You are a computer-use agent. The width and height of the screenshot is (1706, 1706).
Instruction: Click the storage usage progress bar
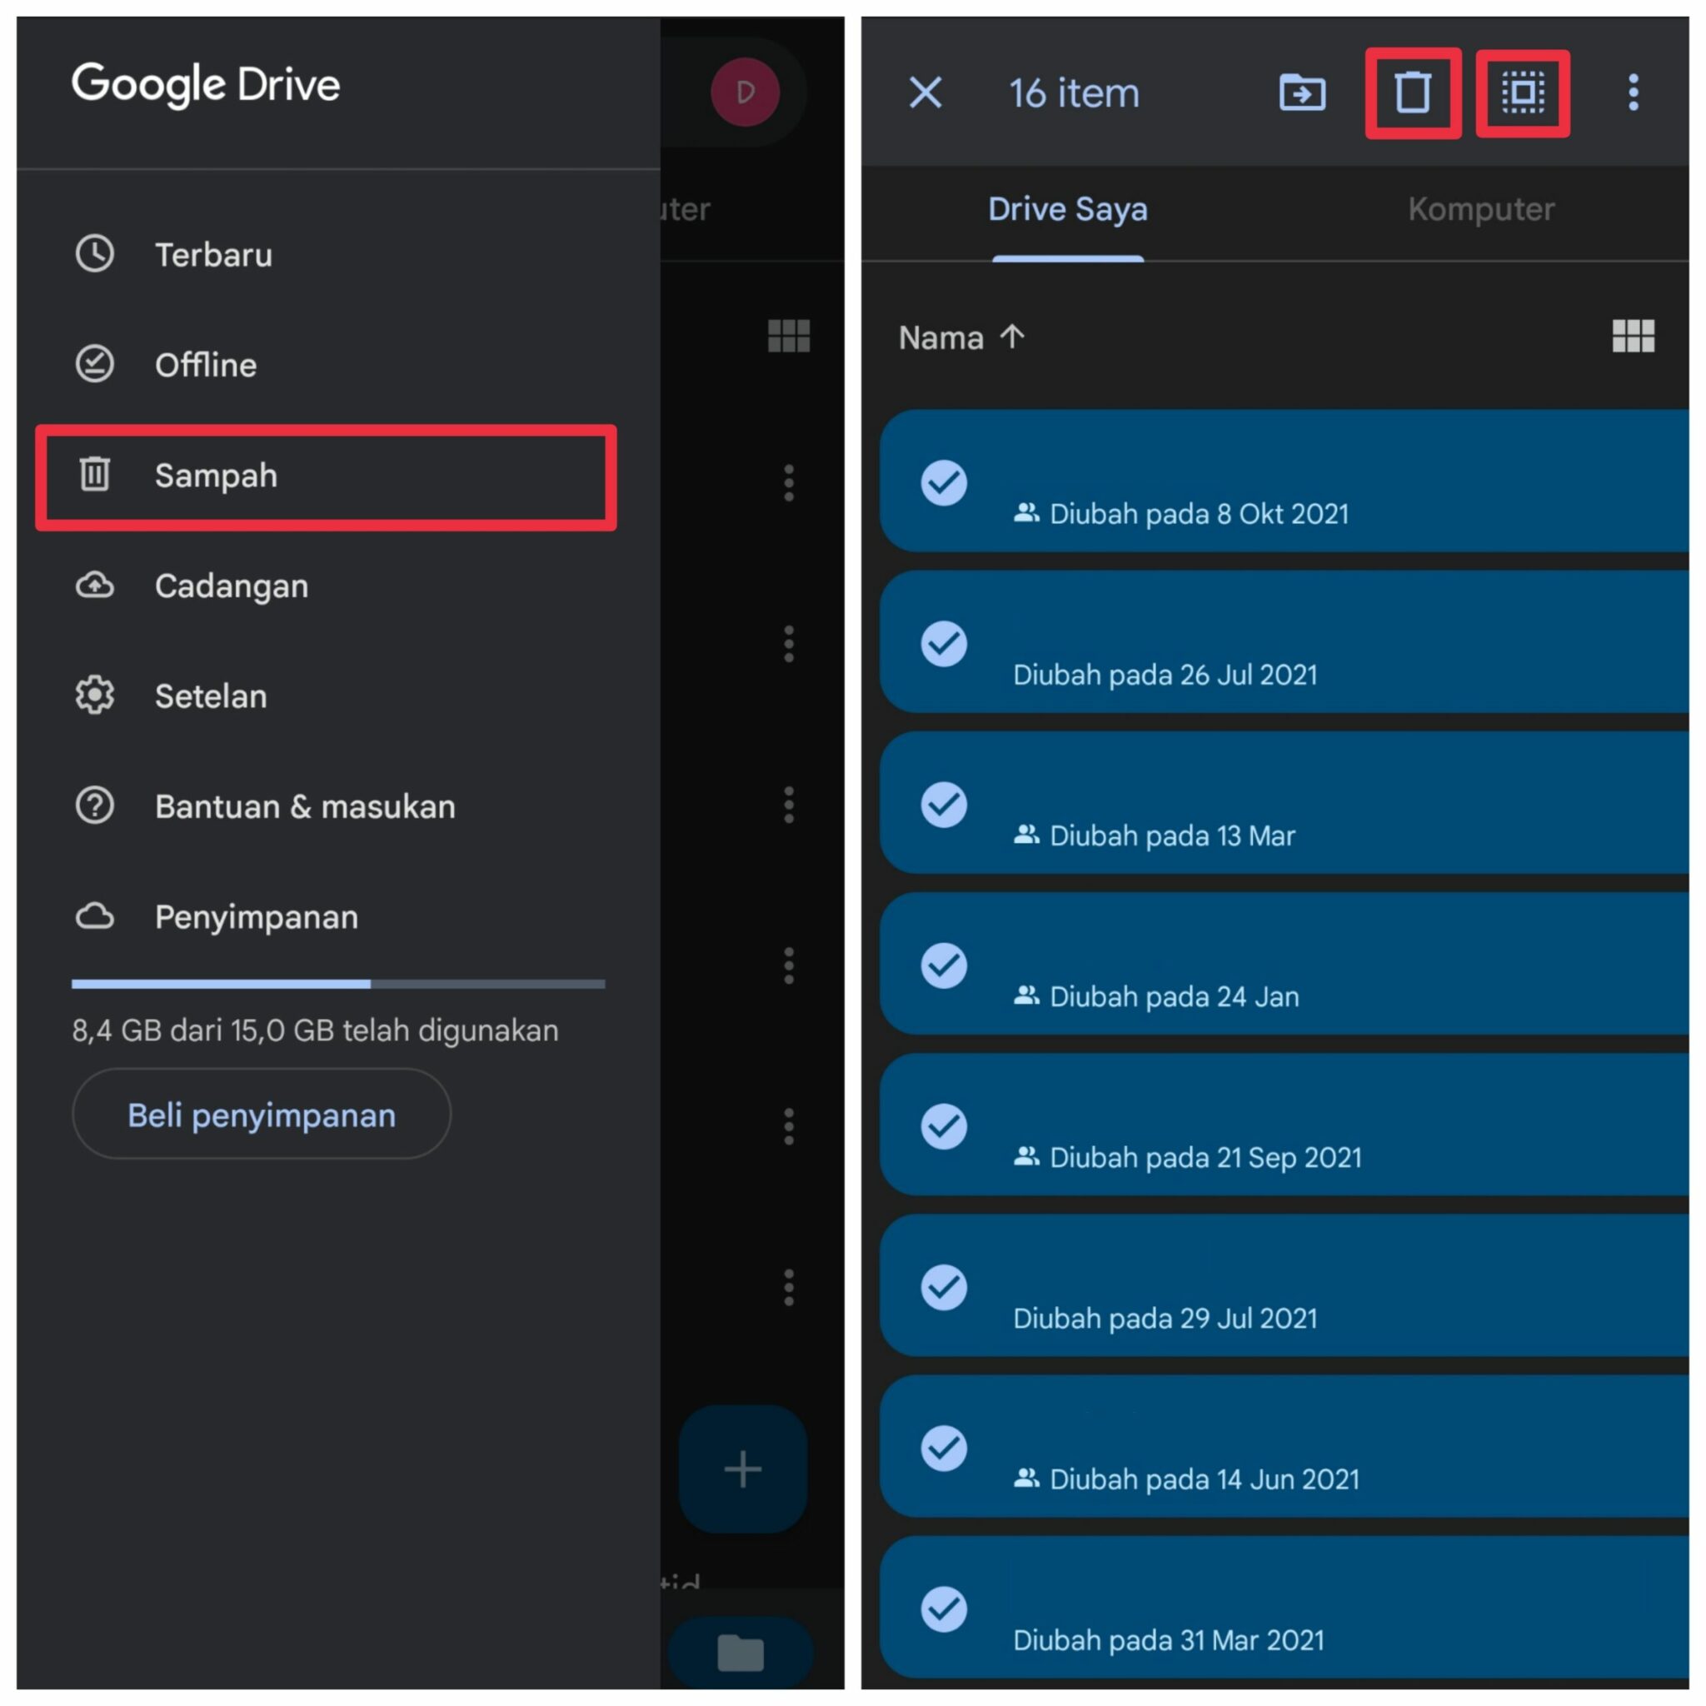(338, 984)
